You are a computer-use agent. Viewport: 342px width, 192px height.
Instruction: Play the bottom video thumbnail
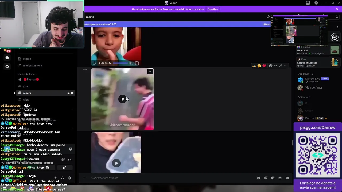tap(116, 163)
